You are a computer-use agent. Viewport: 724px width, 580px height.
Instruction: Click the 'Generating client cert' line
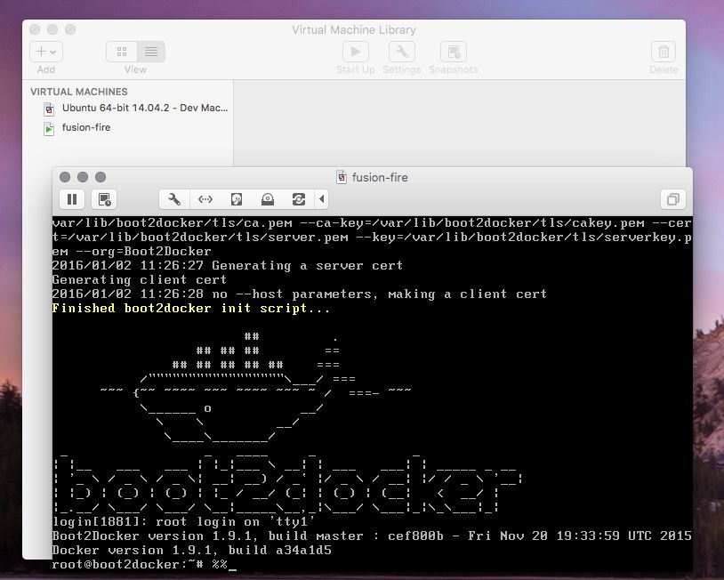[140, 280]
